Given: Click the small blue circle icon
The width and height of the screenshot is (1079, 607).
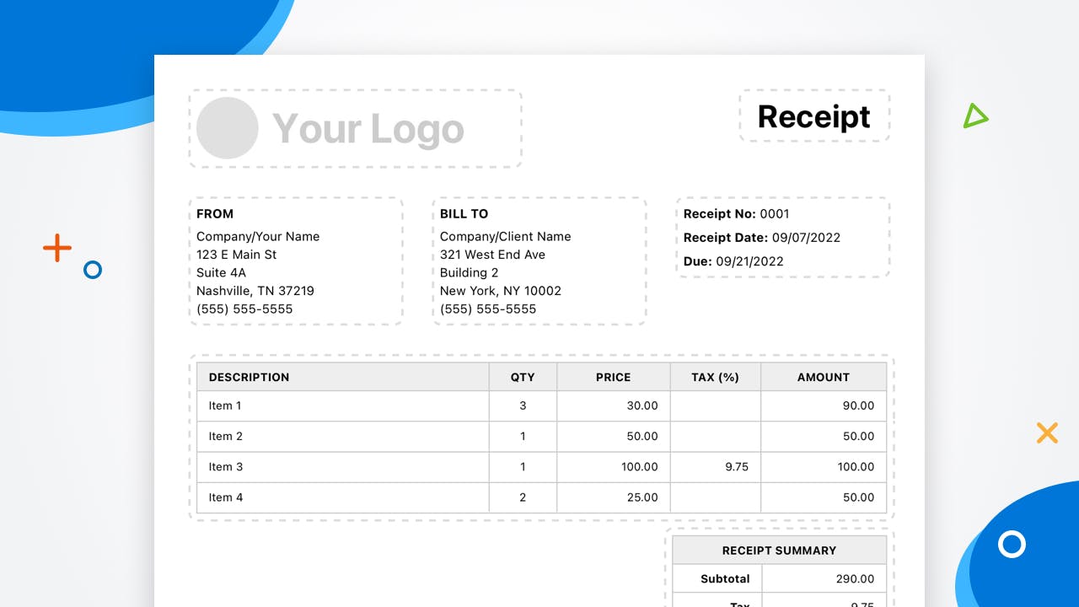Looking at the screenshot, I should (x=92, y=270).
